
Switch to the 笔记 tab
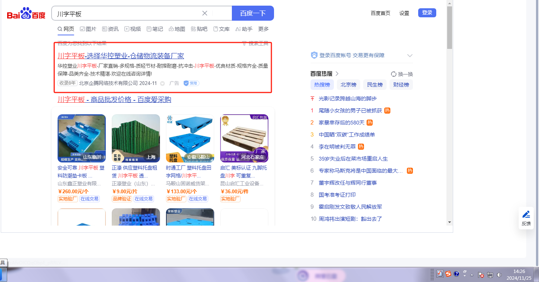click(x=155, y=29)
